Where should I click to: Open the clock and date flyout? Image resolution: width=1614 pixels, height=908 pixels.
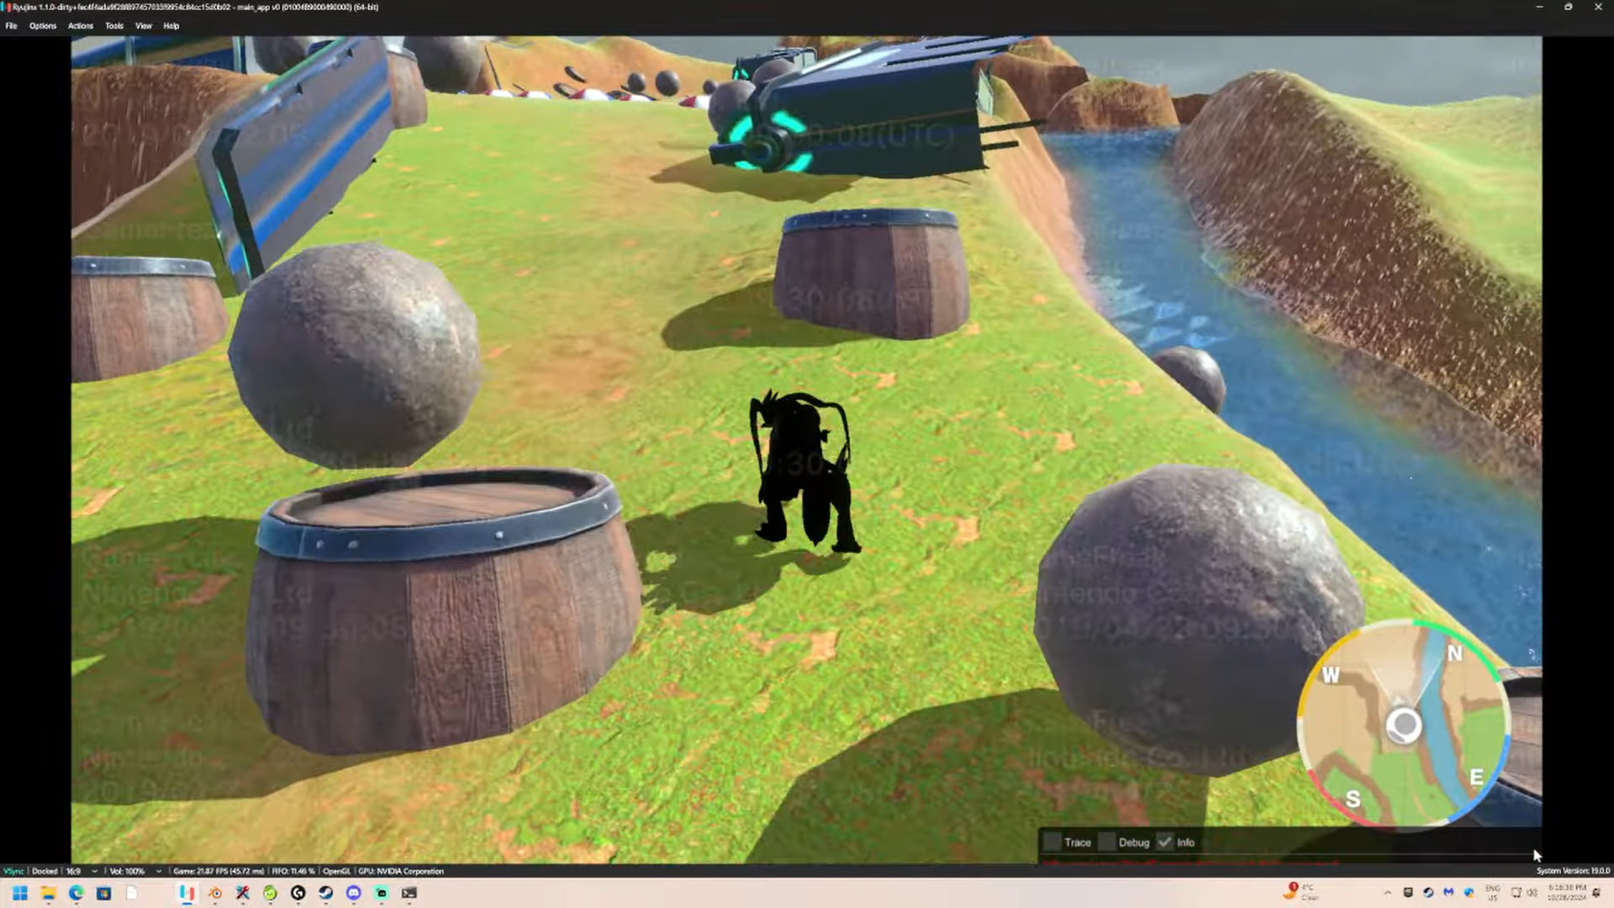(x=1567, y=893)
